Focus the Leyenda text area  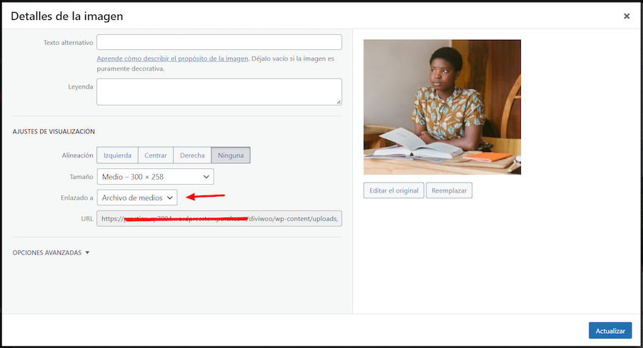(219, 92)
